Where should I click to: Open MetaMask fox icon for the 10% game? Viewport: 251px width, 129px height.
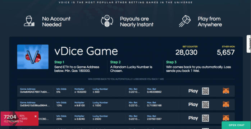coord(226,104)
